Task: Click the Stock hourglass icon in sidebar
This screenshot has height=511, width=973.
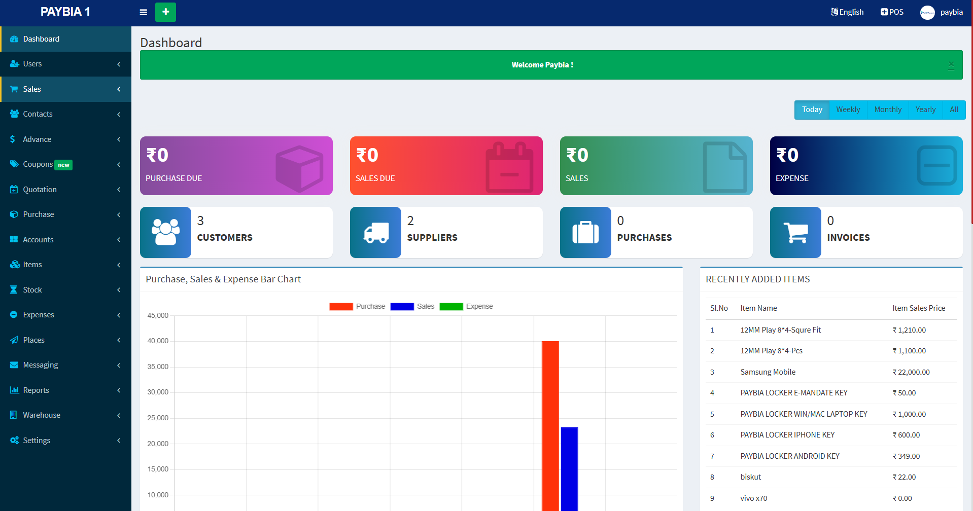Action: click(x=13, y=289)
